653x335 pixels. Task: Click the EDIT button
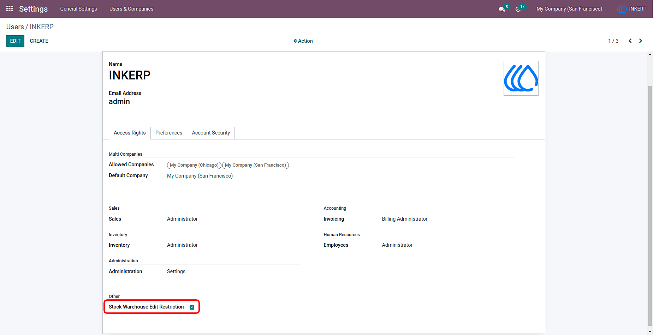pos(15,41)
